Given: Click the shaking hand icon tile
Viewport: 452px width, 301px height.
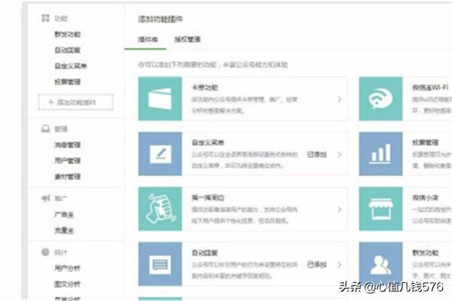Looking at the screenshot, I should [x=160, y=209].
